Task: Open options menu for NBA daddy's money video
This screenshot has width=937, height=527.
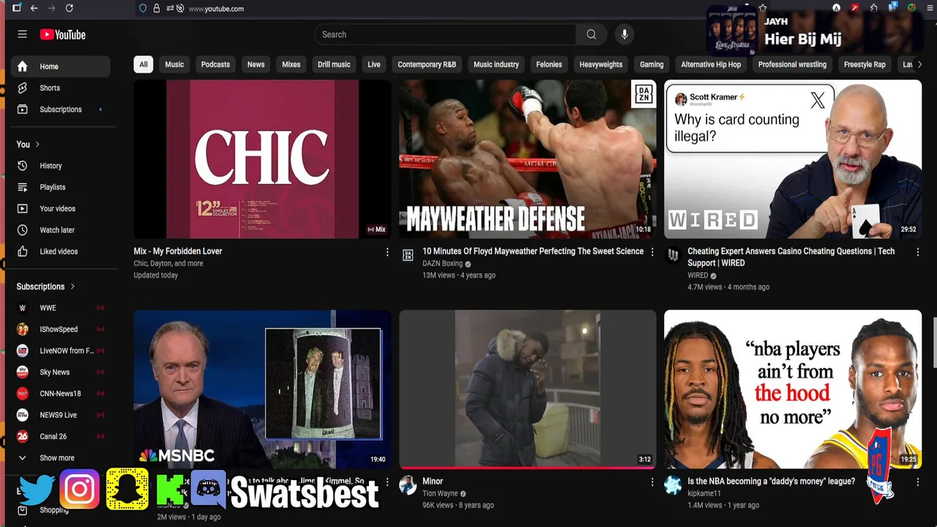Action: (x=917, y=482)
